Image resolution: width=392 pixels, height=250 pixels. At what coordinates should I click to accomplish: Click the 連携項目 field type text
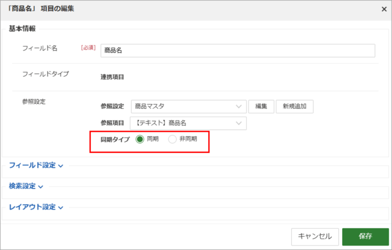112,77
